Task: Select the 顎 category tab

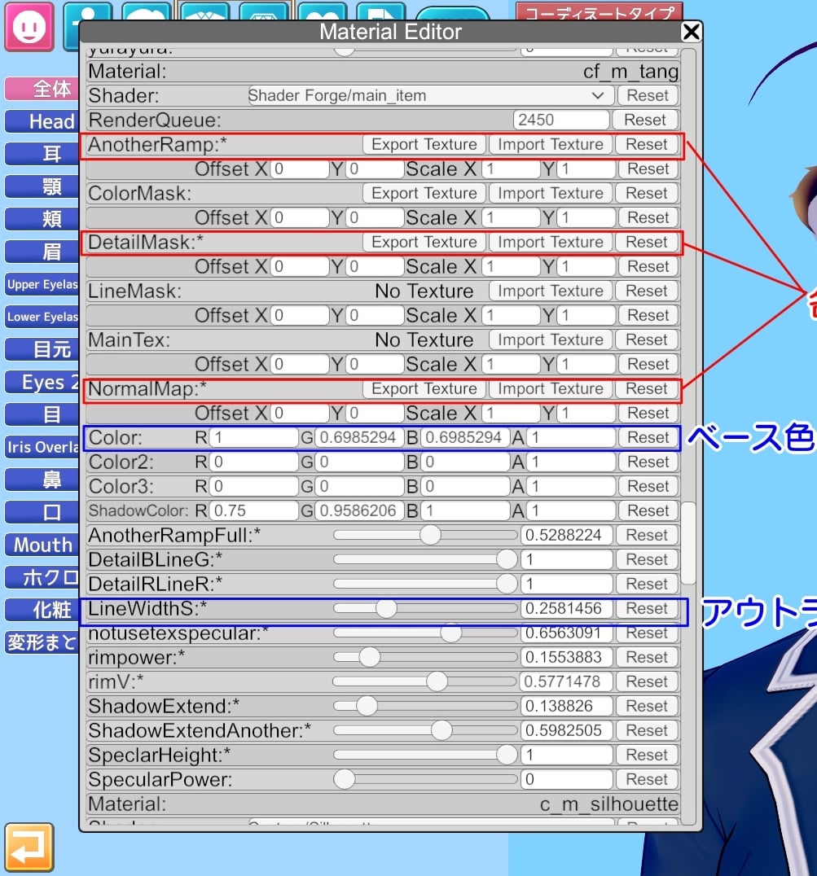Action: click(42, 186)
